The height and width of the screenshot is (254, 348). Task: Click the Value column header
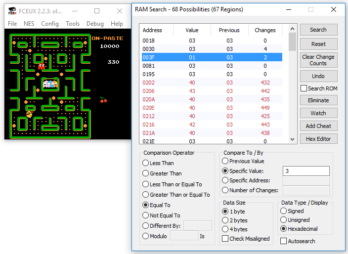point(192,30)
